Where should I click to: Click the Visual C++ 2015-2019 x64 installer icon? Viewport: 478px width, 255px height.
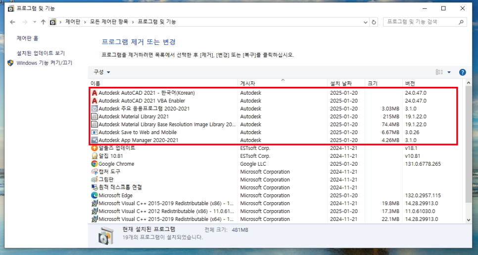pyautogui.click(x=95, y=219)
